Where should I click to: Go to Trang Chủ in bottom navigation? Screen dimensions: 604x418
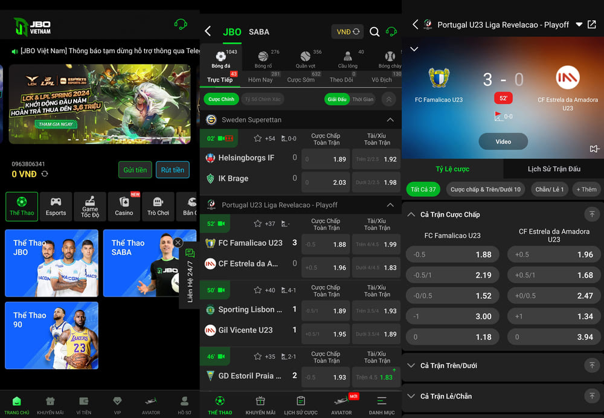click(x=16, y=406)
